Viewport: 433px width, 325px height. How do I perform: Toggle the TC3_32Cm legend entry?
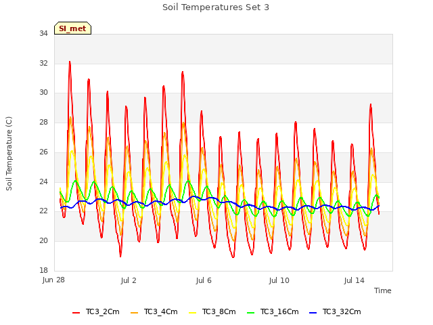point(335,311)
